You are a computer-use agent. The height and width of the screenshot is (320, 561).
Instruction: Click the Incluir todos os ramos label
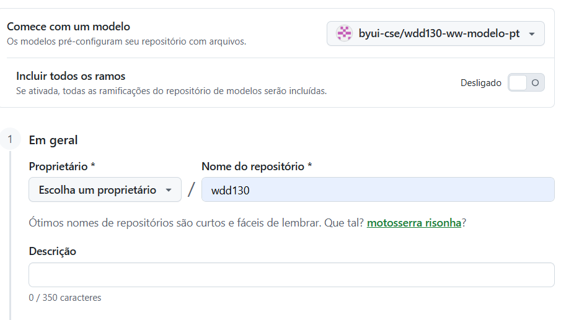coord(71,76)
